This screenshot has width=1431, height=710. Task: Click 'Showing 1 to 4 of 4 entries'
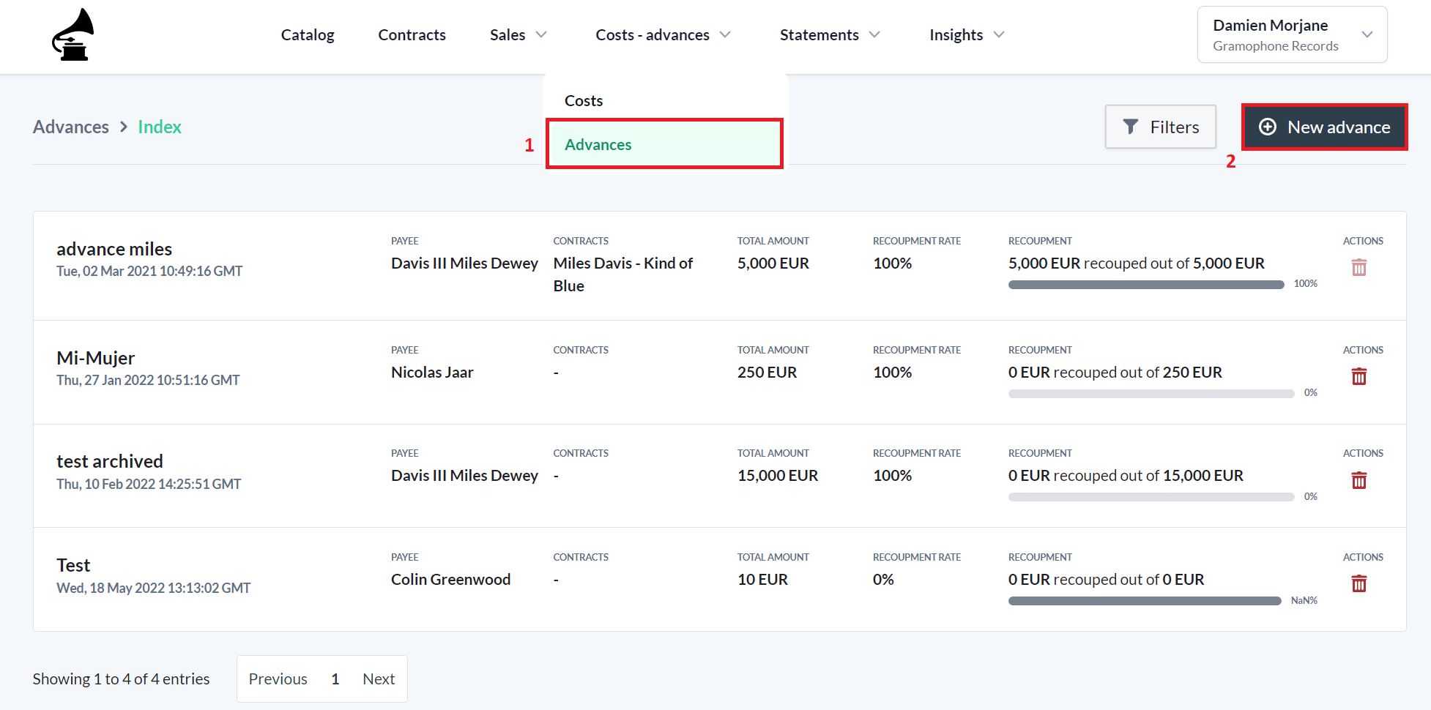pyautogui.click(x=121, y=679)
